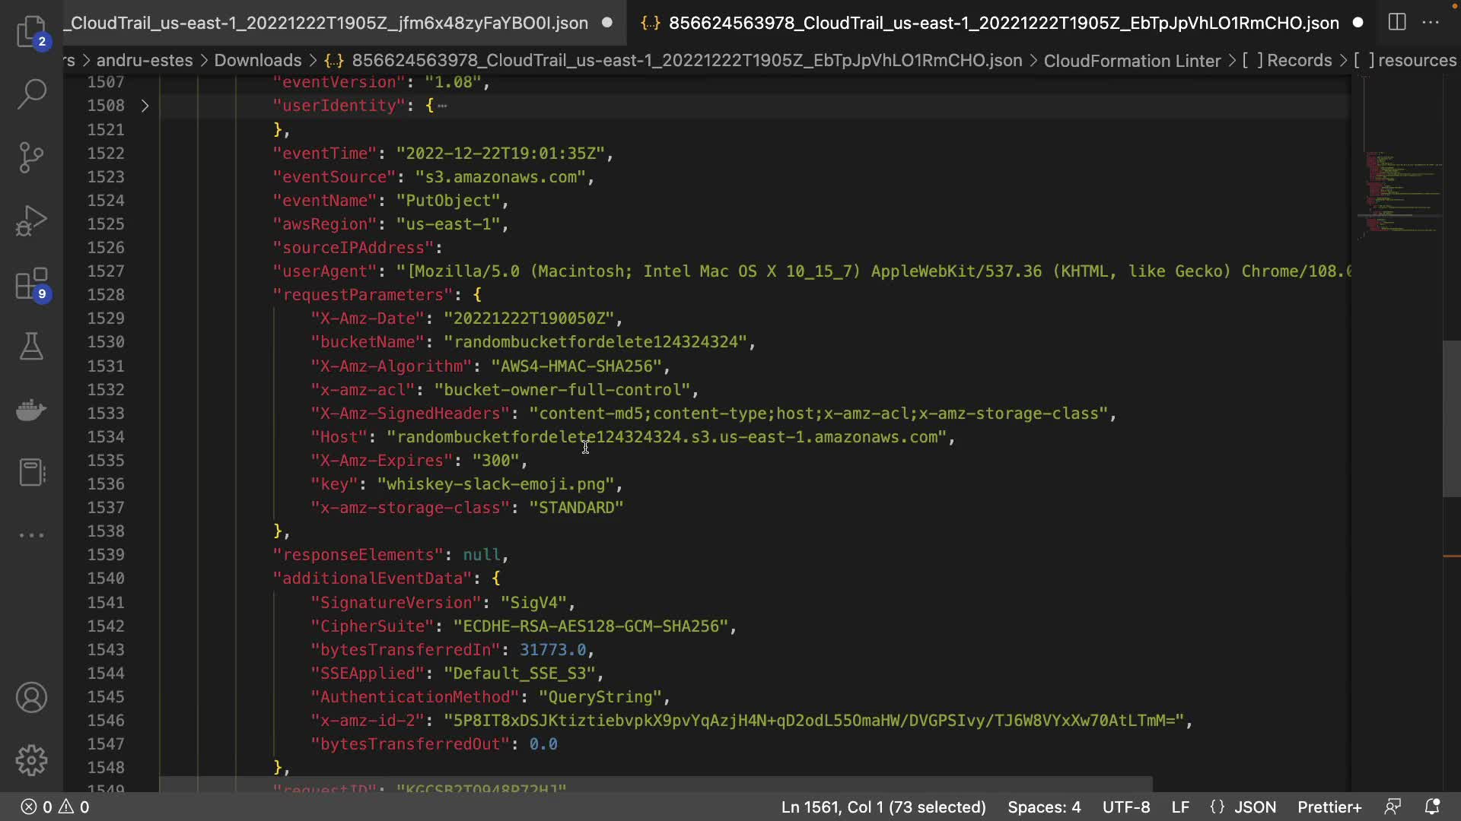Click the Prettier+ status bar item

1329,807
